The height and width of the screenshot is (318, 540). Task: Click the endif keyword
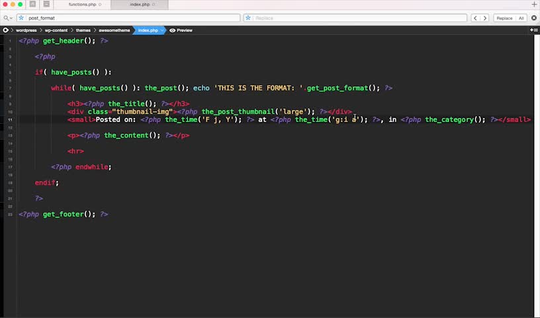(x=45, y=182)
